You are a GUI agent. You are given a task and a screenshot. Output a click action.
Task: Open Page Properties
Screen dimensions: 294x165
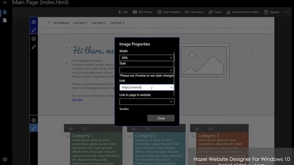pos(169,12)
